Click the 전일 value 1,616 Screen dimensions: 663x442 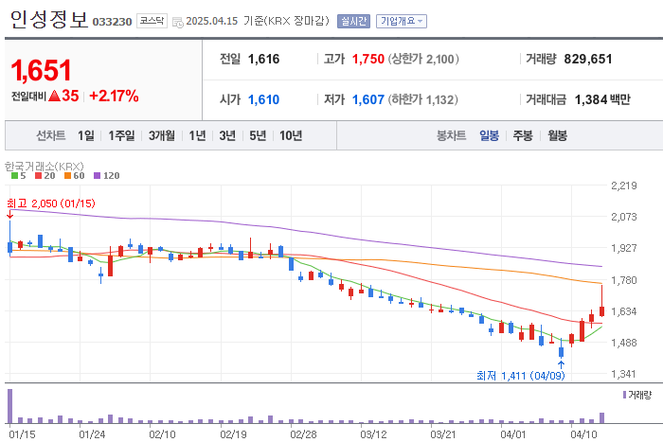tap(263, 60)
